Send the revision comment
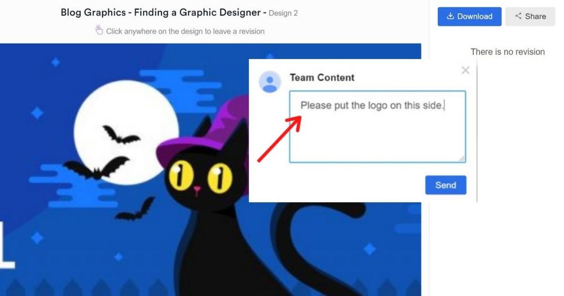This screenshot has width=564, height=296. [x=446, y=185]
